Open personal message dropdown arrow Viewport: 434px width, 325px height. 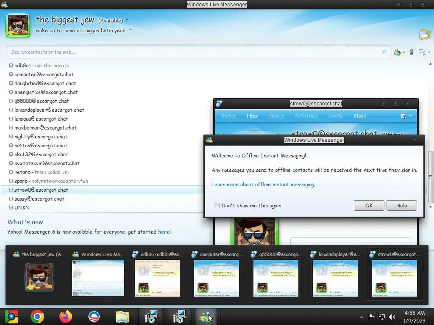(x=131, y=30)
